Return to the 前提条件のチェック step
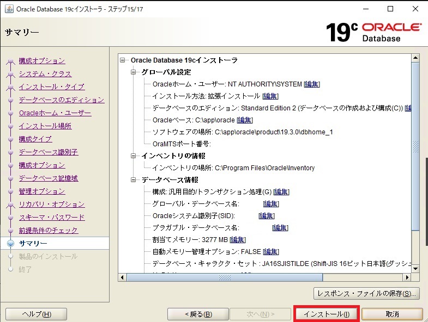This screenshot has width=428, height=322. (49, 231)
